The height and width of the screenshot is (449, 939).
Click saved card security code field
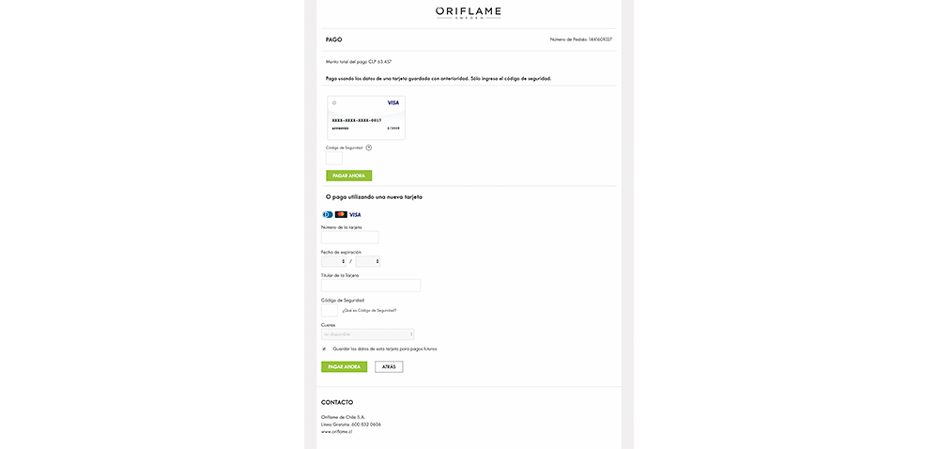(x=334, y=159)
